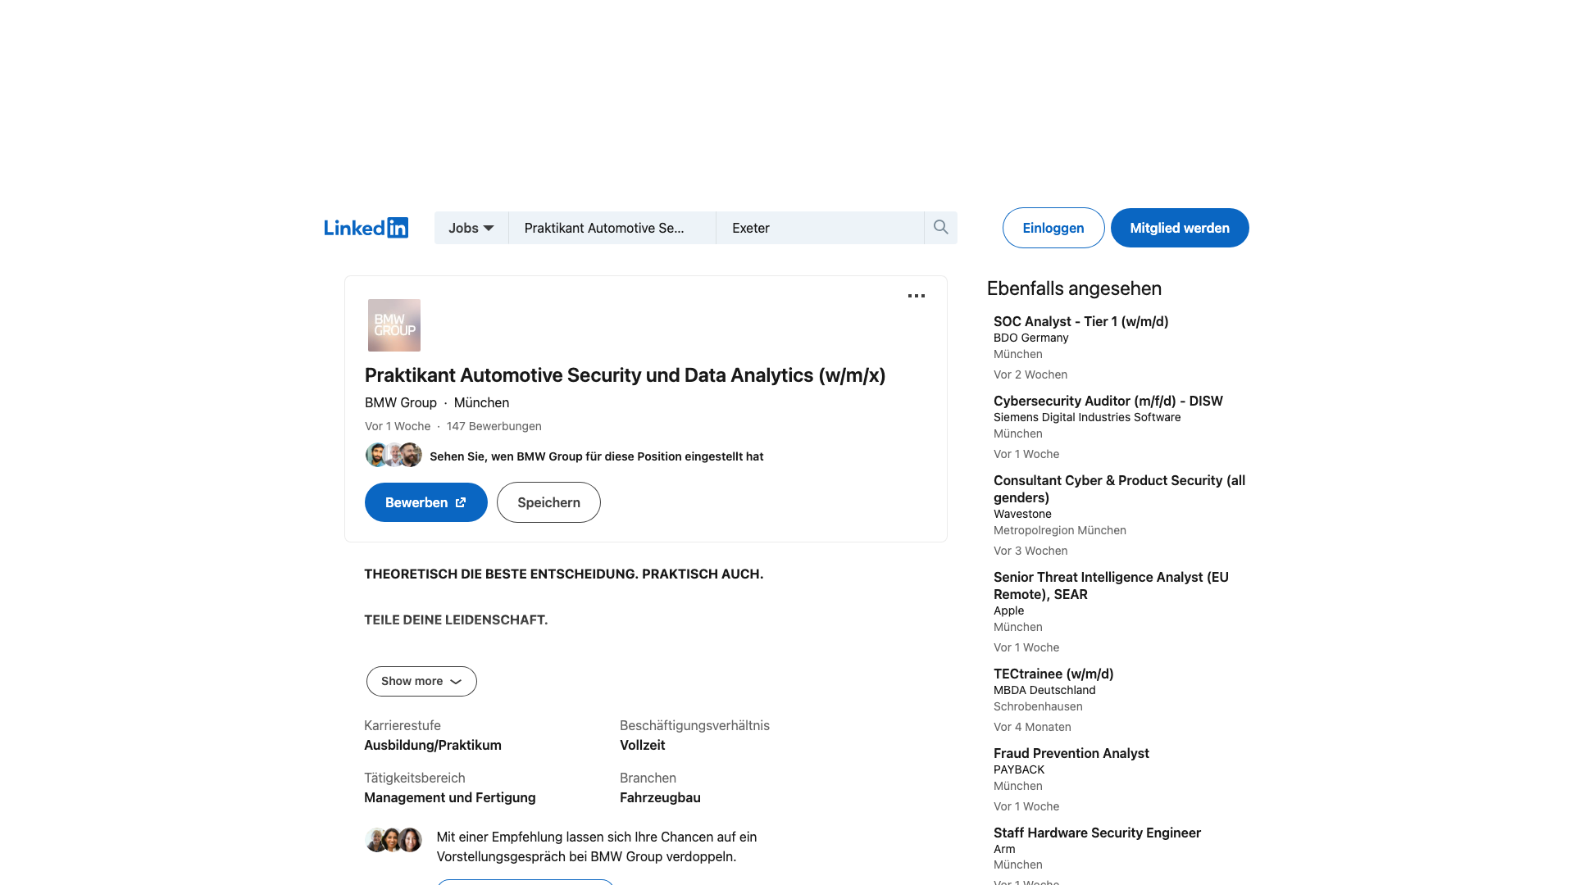Open Cybersecurity Auditor (m/f/d) - DISW job

[1108, 401]
